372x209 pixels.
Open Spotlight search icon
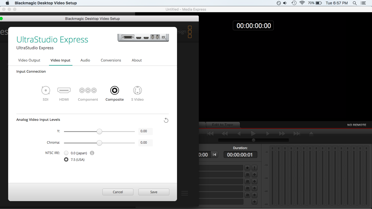[x=355, y=3]
